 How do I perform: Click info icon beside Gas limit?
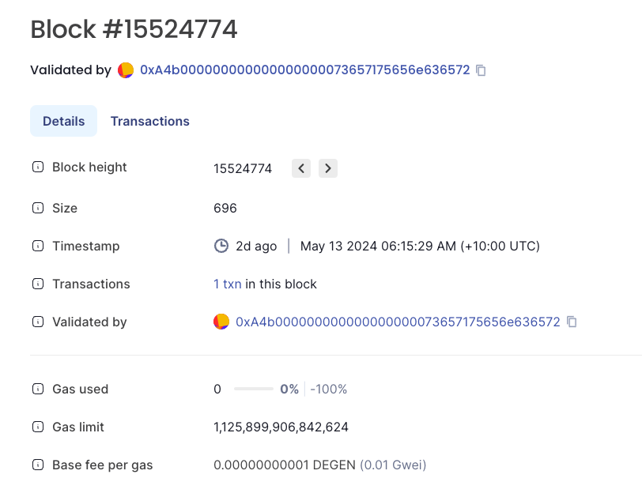point(37,427)
